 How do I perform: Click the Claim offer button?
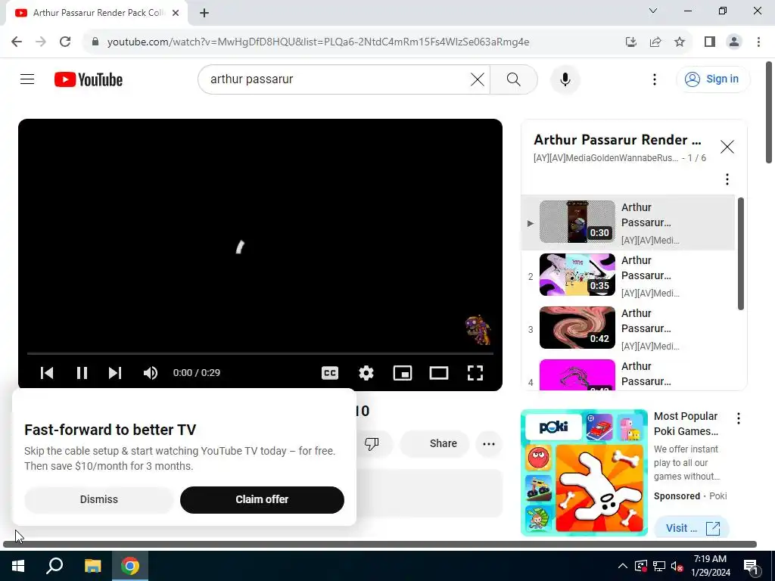pos(262,499)
